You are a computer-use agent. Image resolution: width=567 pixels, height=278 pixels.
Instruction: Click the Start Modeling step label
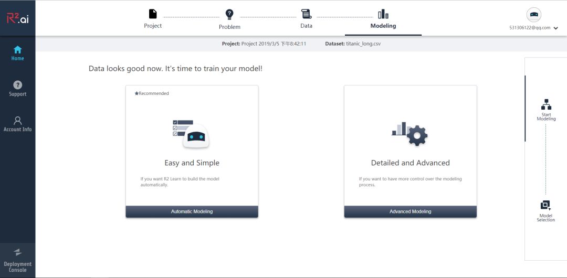pos(546,116)
